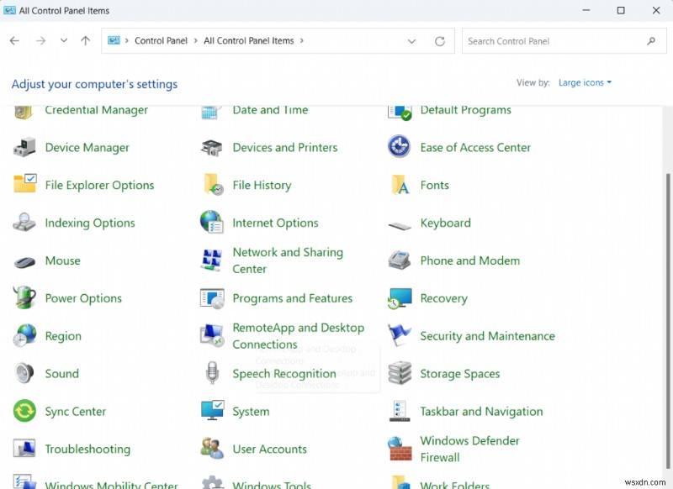This screenshot has height=489, width=673.
Task: Open the Device Manager link
Action: [x=87, y=147]
